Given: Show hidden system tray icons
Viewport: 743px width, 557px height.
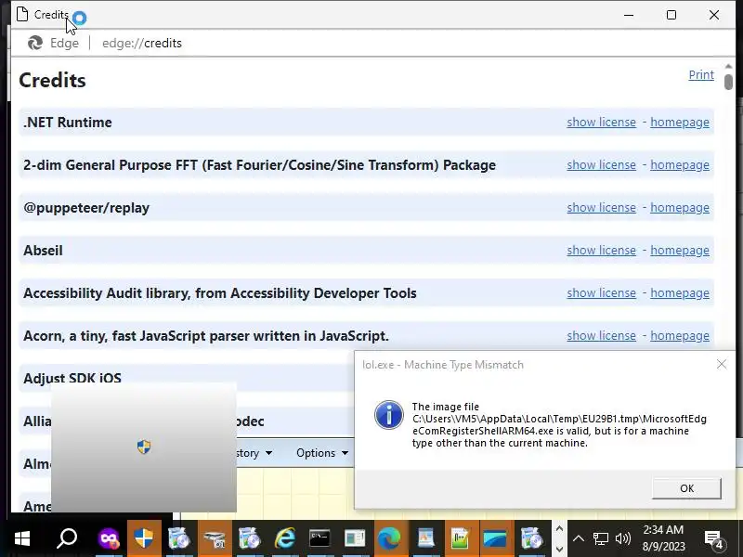Looking at the screenshot, I should tap(578, 538).
